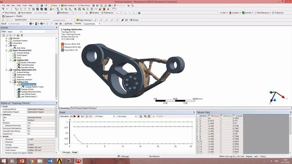Click the Wireframe view icon
The height and width of the screenshot is (164, 292).
[63, 13]
